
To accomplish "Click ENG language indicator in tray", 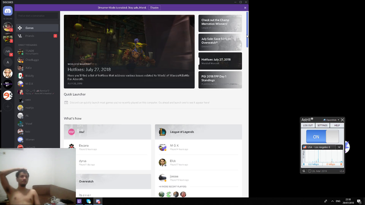I will coord(338,201).
